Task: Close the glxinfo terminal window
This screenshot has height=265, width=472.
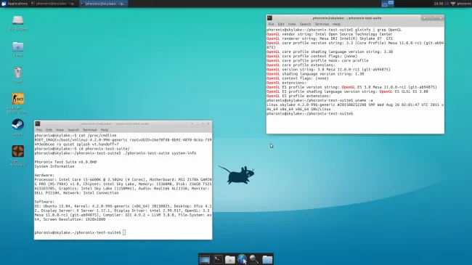Action: (440, 18)
